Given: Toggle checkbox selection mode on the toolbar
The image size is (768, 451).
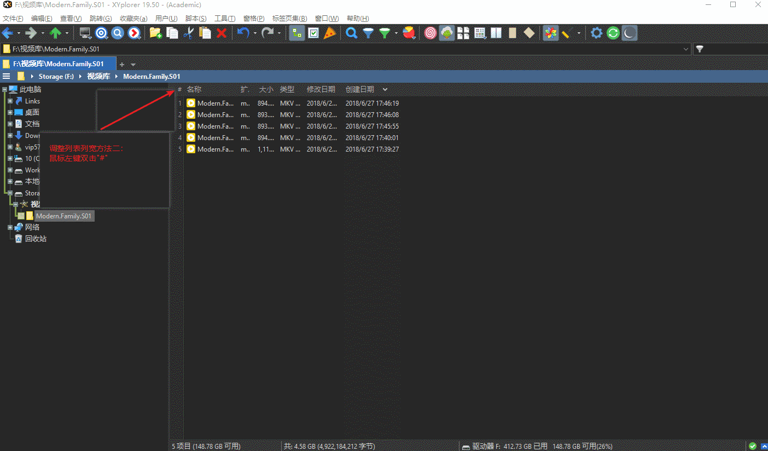Looking at the screenshot, I should click(x=314, y=33).
